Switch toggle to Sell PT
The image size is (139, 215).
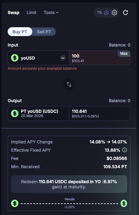(44, 32)
